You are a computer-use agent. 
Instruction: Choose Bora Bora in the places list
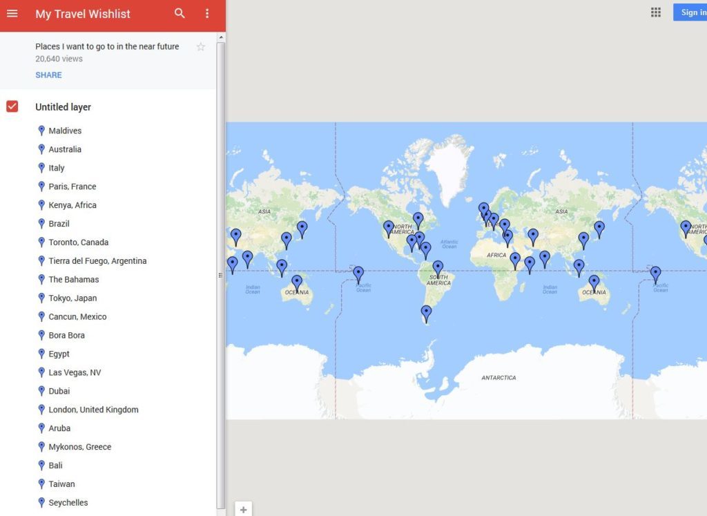(67, 336)
